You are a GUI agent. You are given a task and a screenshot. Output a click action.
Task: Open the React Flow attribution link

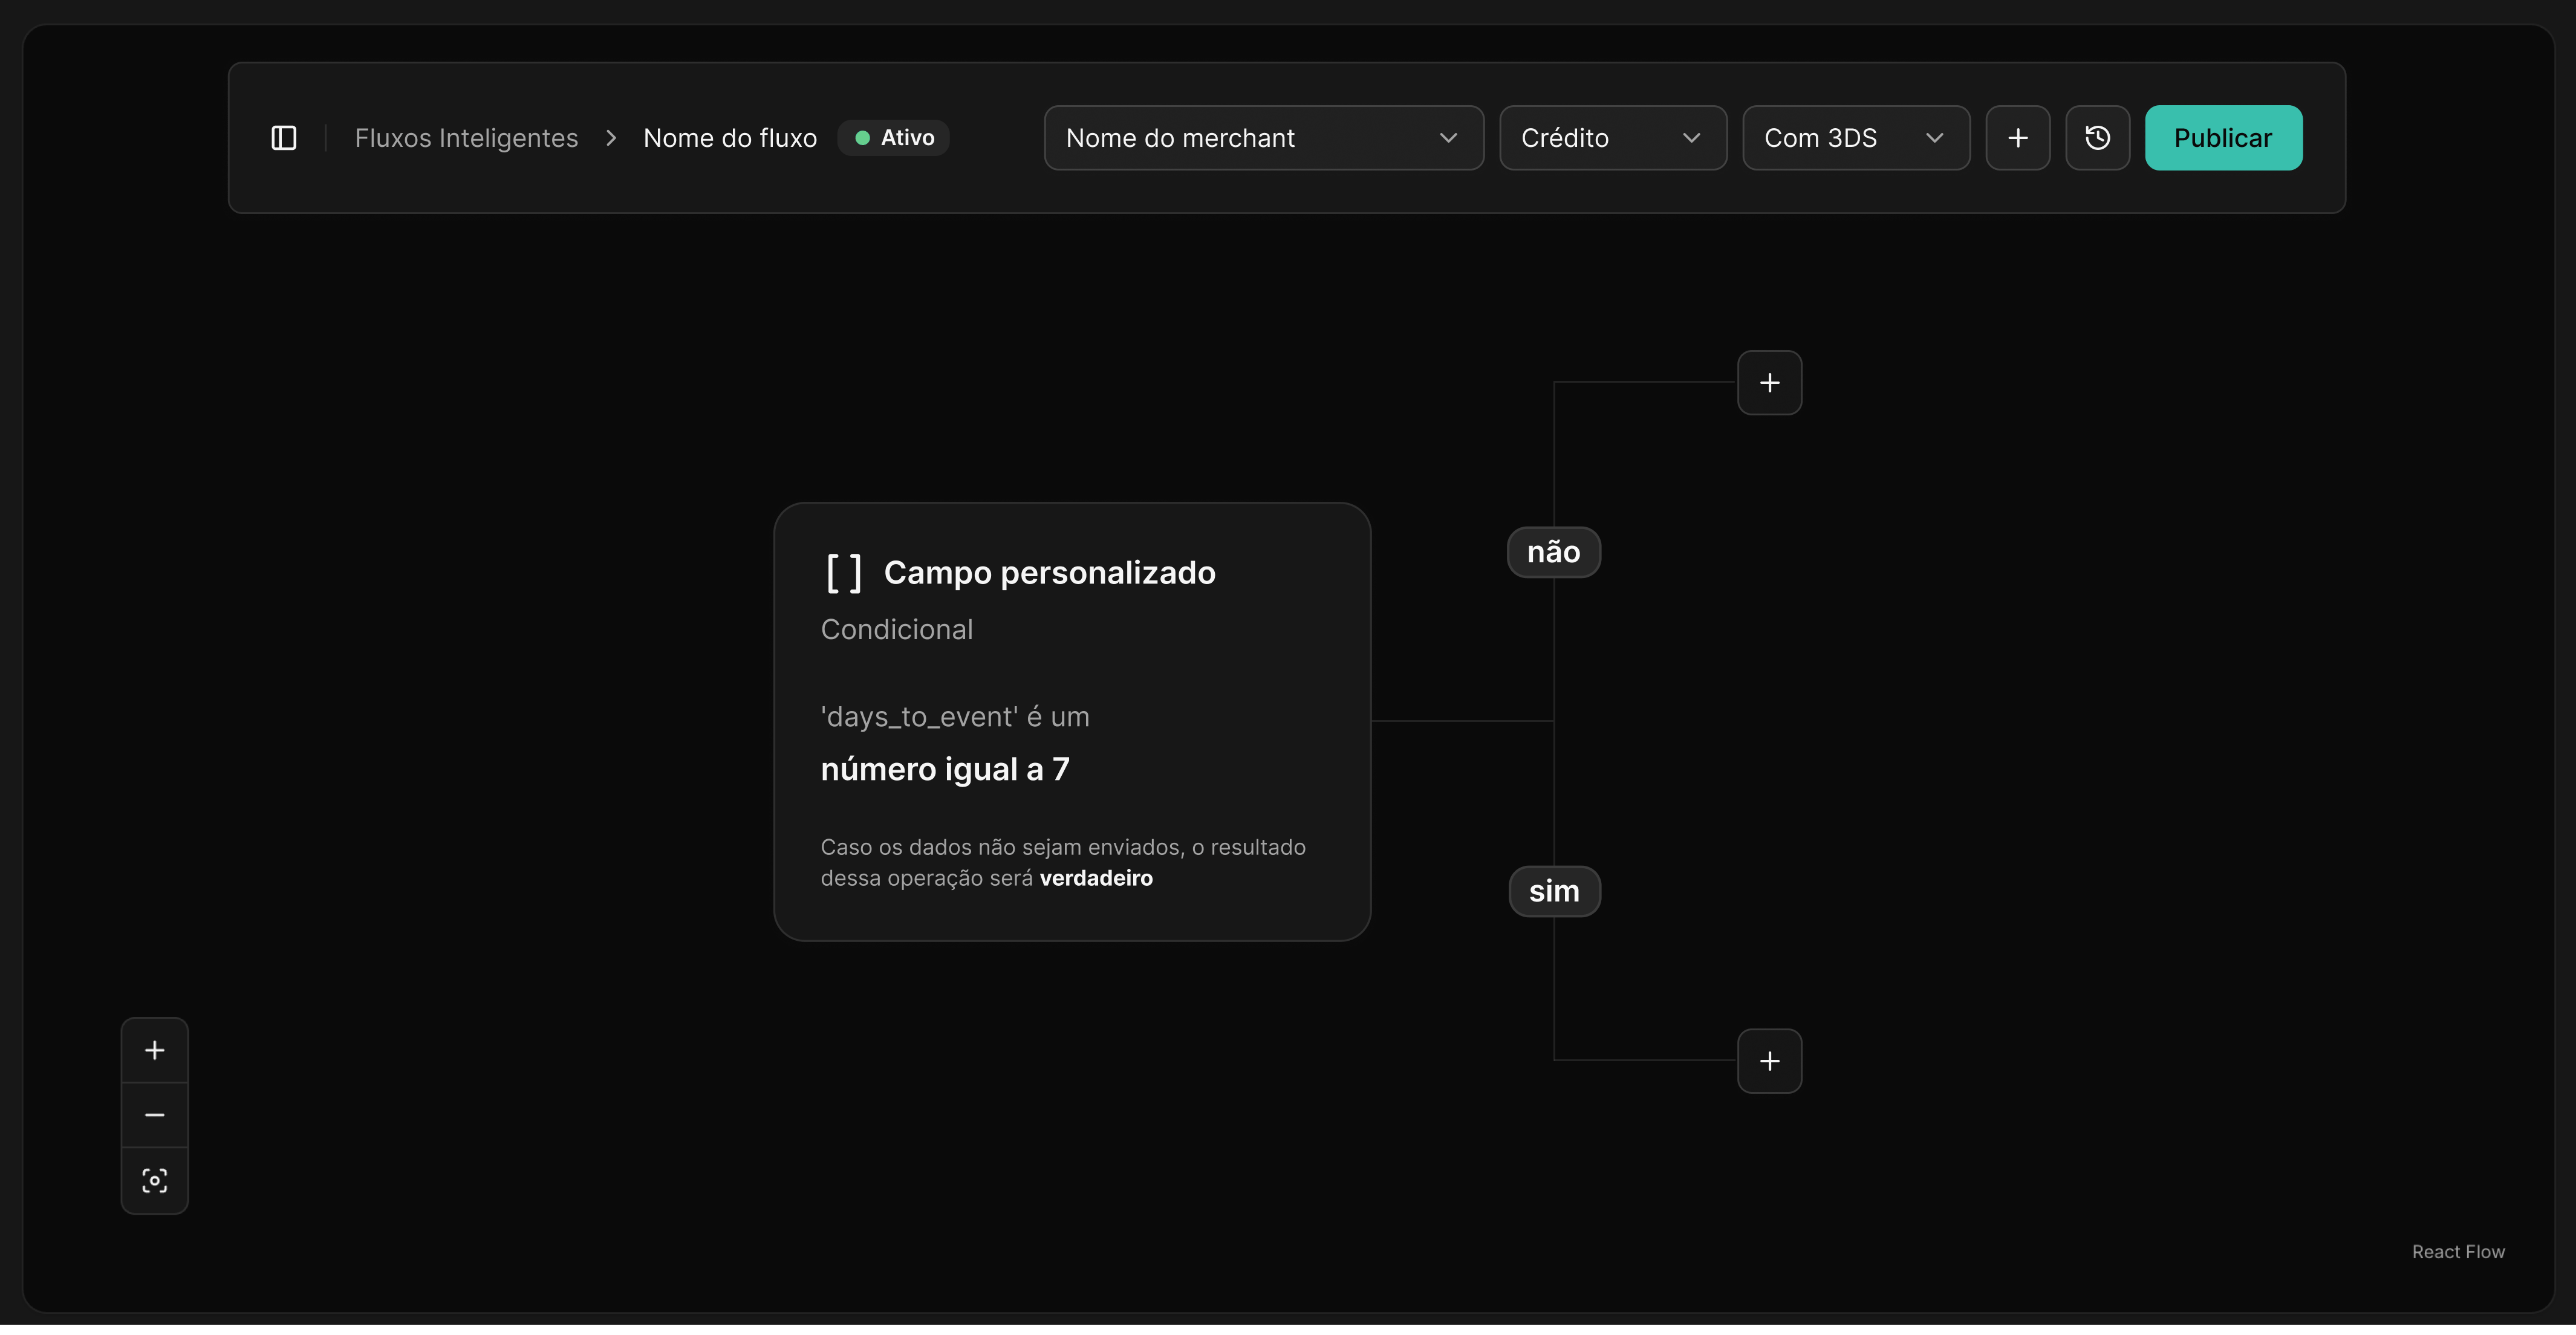coord(2458,1252)
